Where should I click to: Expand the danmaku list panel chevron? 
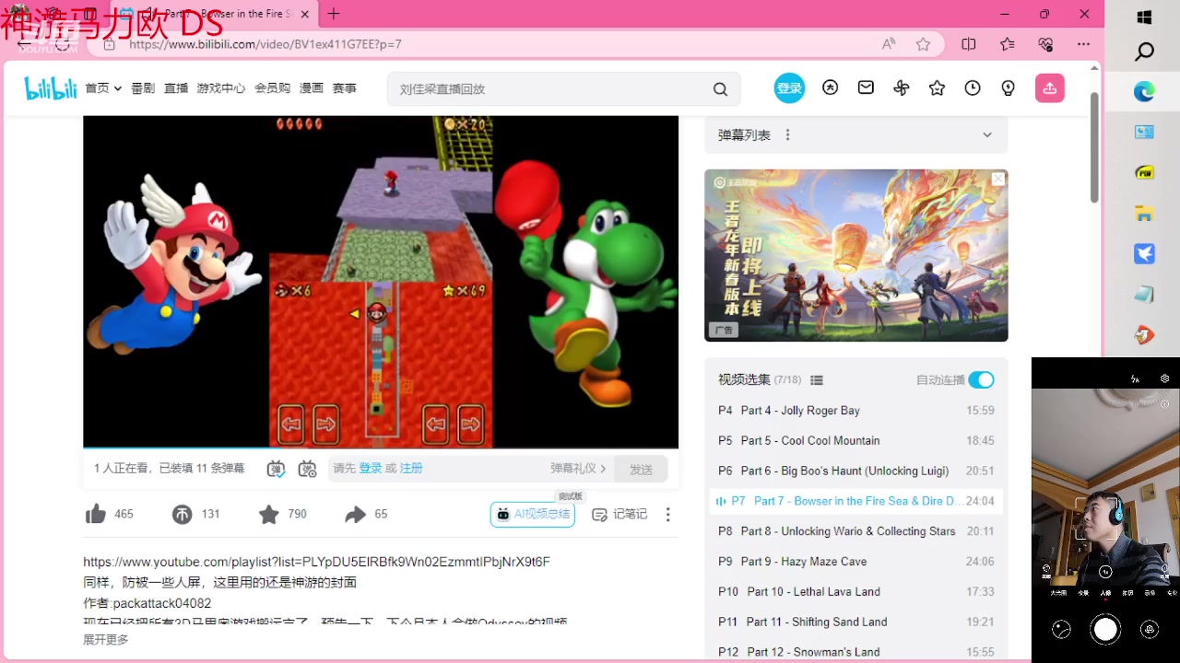pos(987,134)
